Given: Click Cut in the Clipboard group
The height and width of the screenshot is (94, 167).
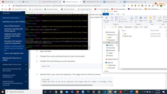Looking at the screenshot, I should [x=121, y=17].
